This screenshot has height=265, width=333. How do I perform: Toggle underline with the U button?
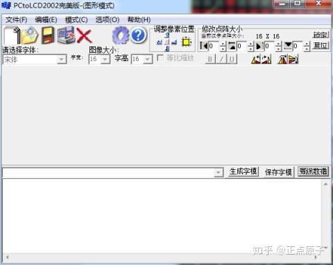coord(232,59)
